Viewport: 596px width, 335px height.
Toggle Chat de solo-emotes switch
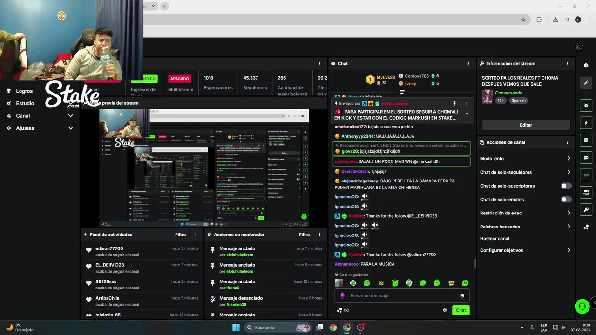566,200
